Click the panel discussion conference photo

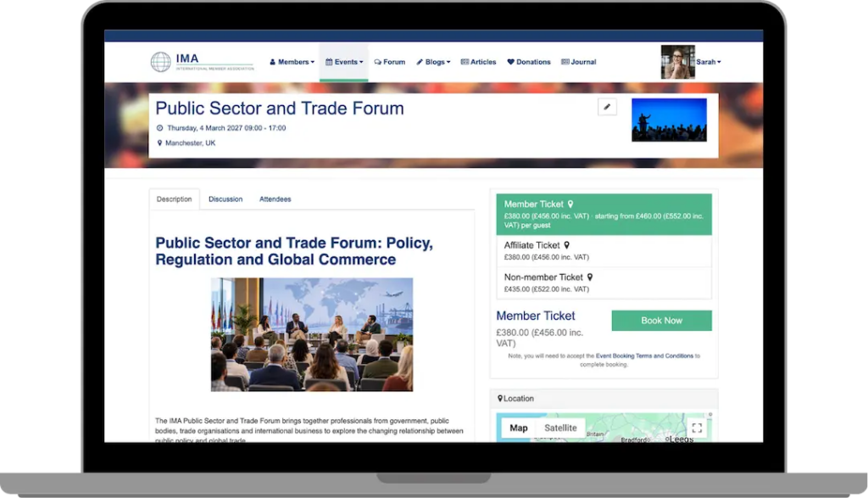coord(312,334)
